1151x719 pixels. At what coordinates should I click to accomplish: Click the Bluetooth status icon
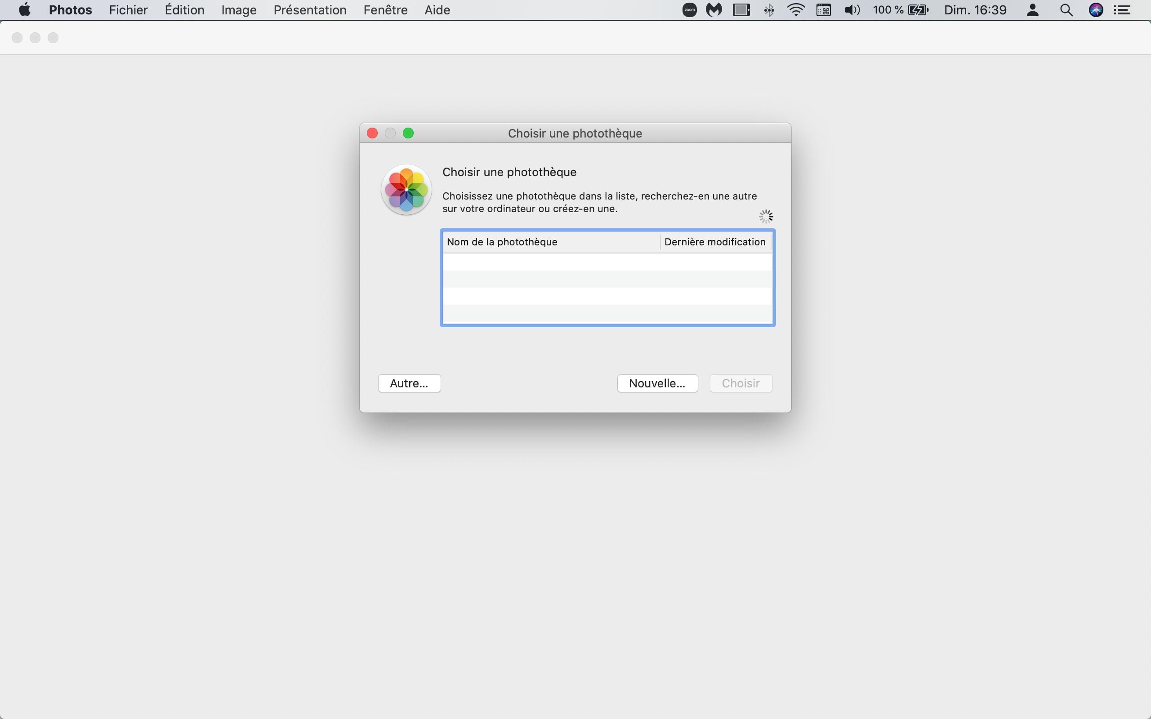tap(768, 10)
